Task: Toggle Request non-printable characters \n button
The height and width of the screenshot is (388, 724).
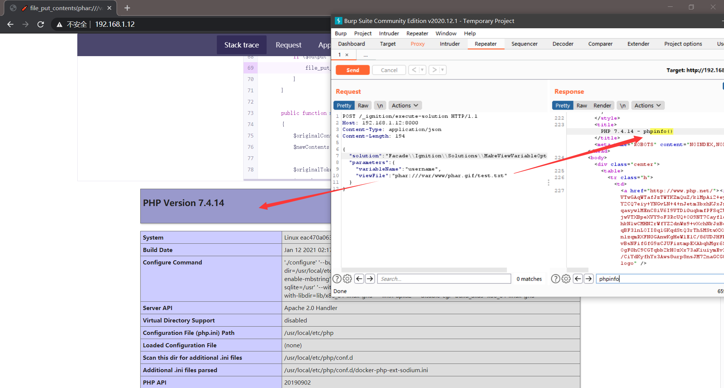Action: tap(380, 105)
